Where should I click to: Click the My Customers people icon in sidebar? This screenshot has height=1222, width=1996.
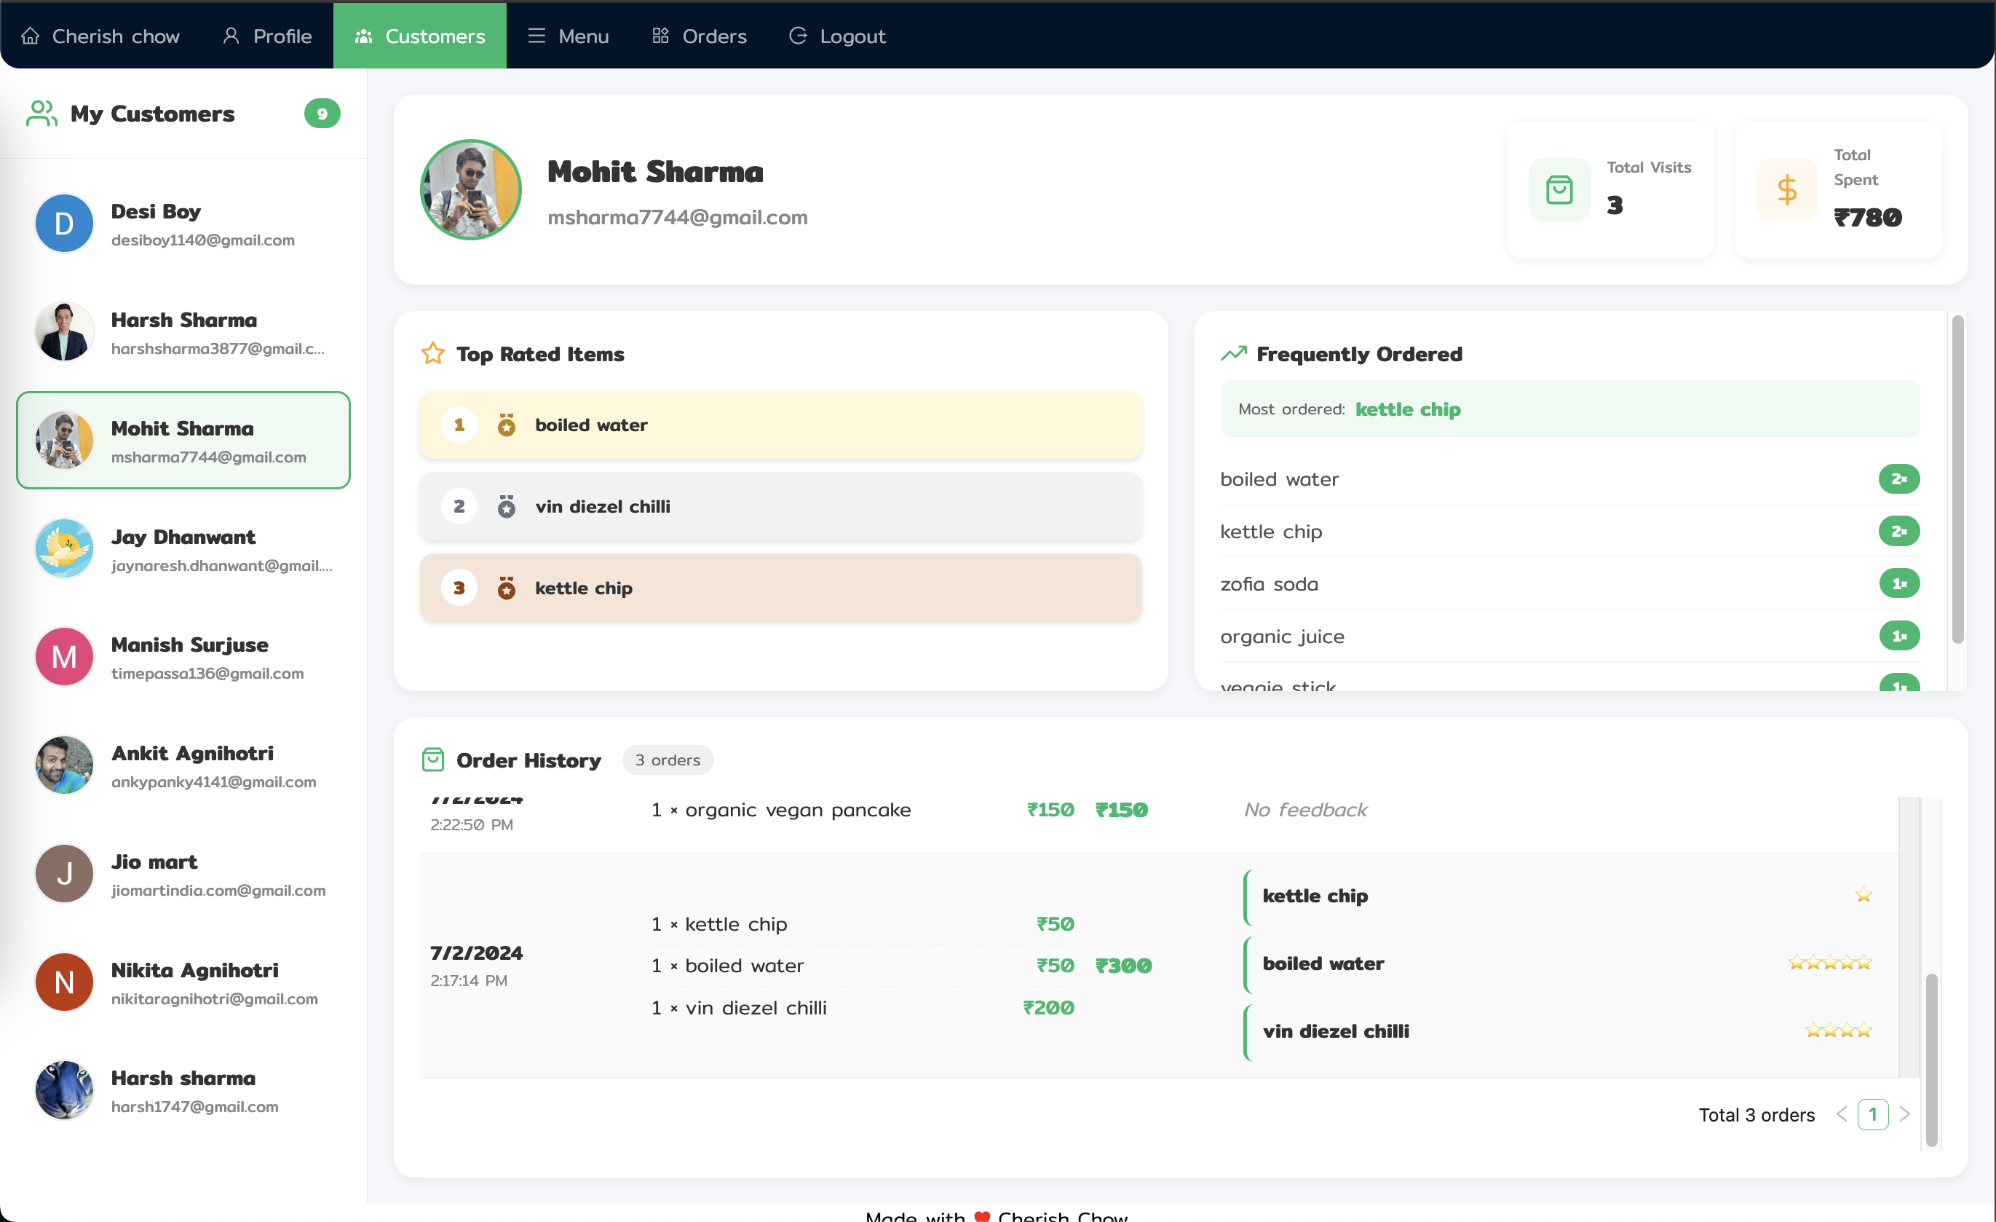[41, 114]
